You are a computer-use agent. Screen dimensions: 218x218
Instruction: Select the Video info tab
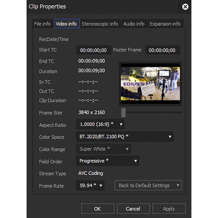[67, 24]
